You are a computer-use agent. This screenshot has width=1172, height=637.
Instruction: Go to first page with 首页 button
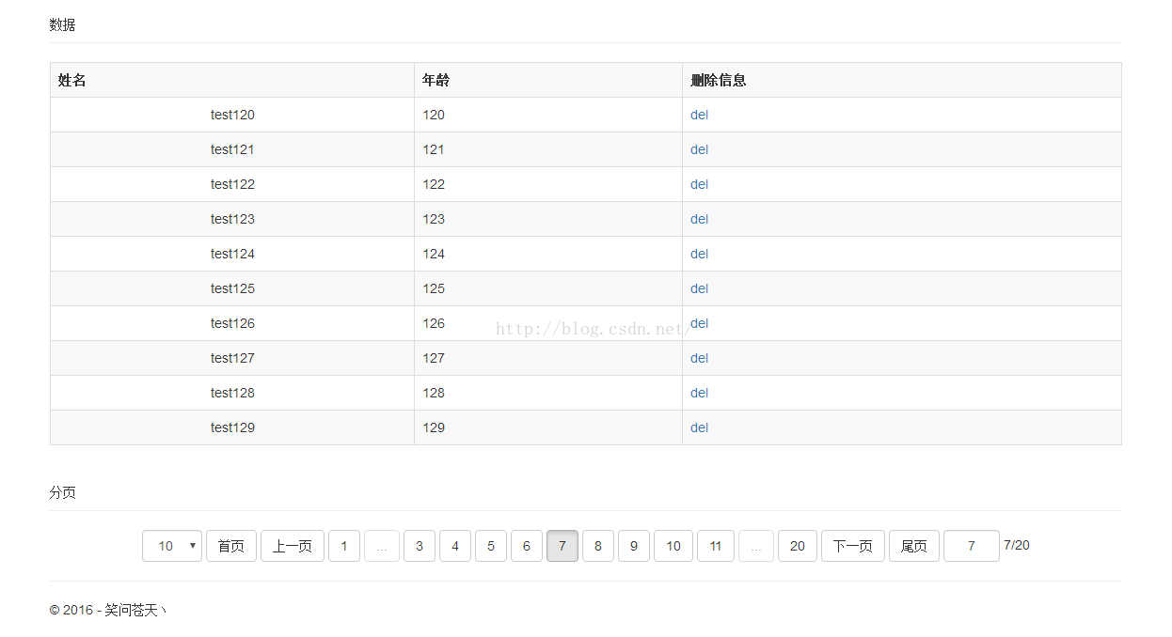tap(231, 546)
